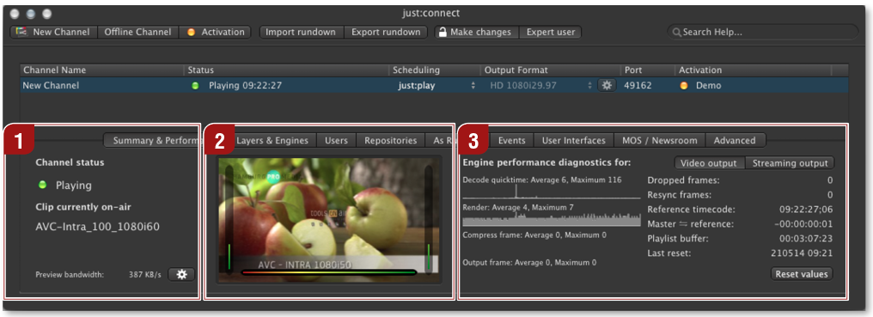Click the Activation column header
Image resolution: width=873 pixels, height=317 pixels.
(753, 70)
